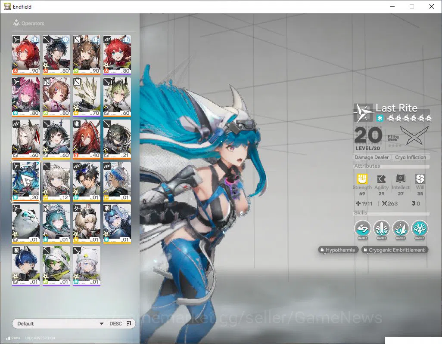This screenshot has height=344, width=442.
Task: Click the cyan Cryo snowflake element icon
Action: (x=380, y=118)
